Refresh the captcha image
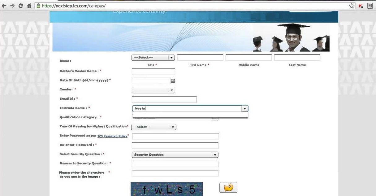The image size is (376, 196). 228,188
